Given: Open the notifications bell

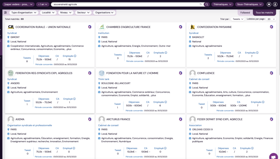Looking at the screenshot, I should click(x=269, y=4).
